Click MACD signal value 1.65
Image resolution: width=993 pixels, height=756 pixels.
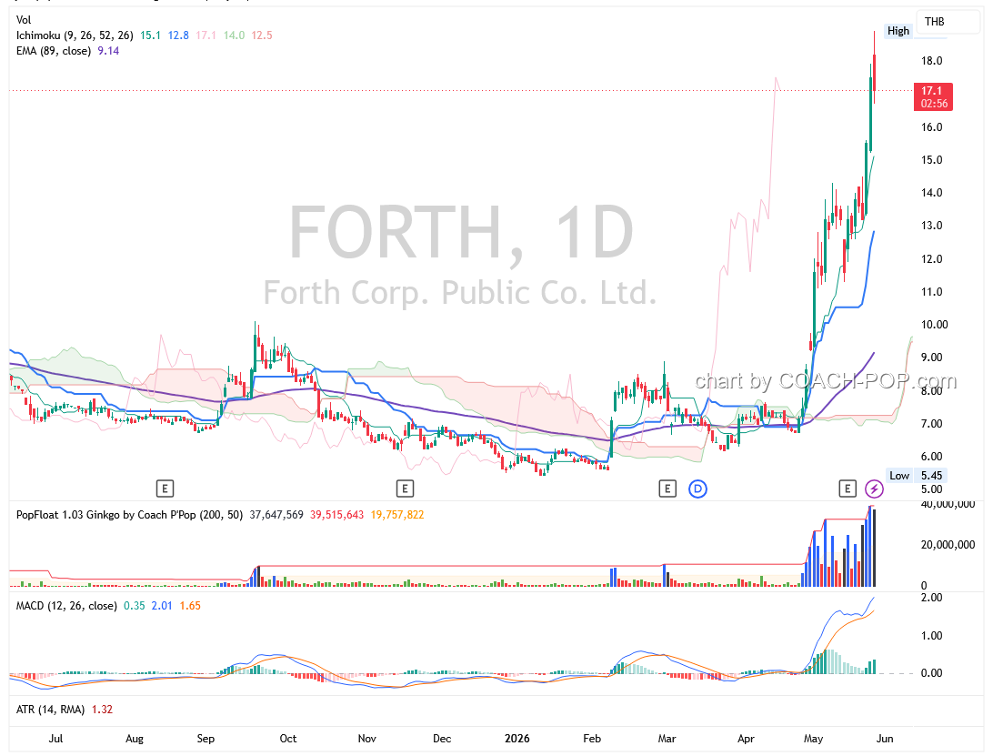tap(190, 606)
